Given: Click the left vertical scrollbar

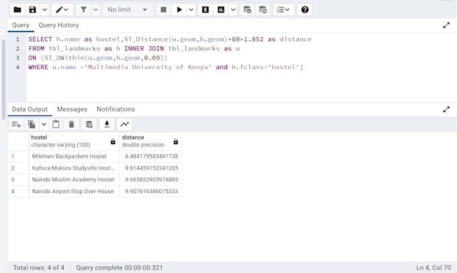Looking at the screenshot, I should (x=3, y=79).
